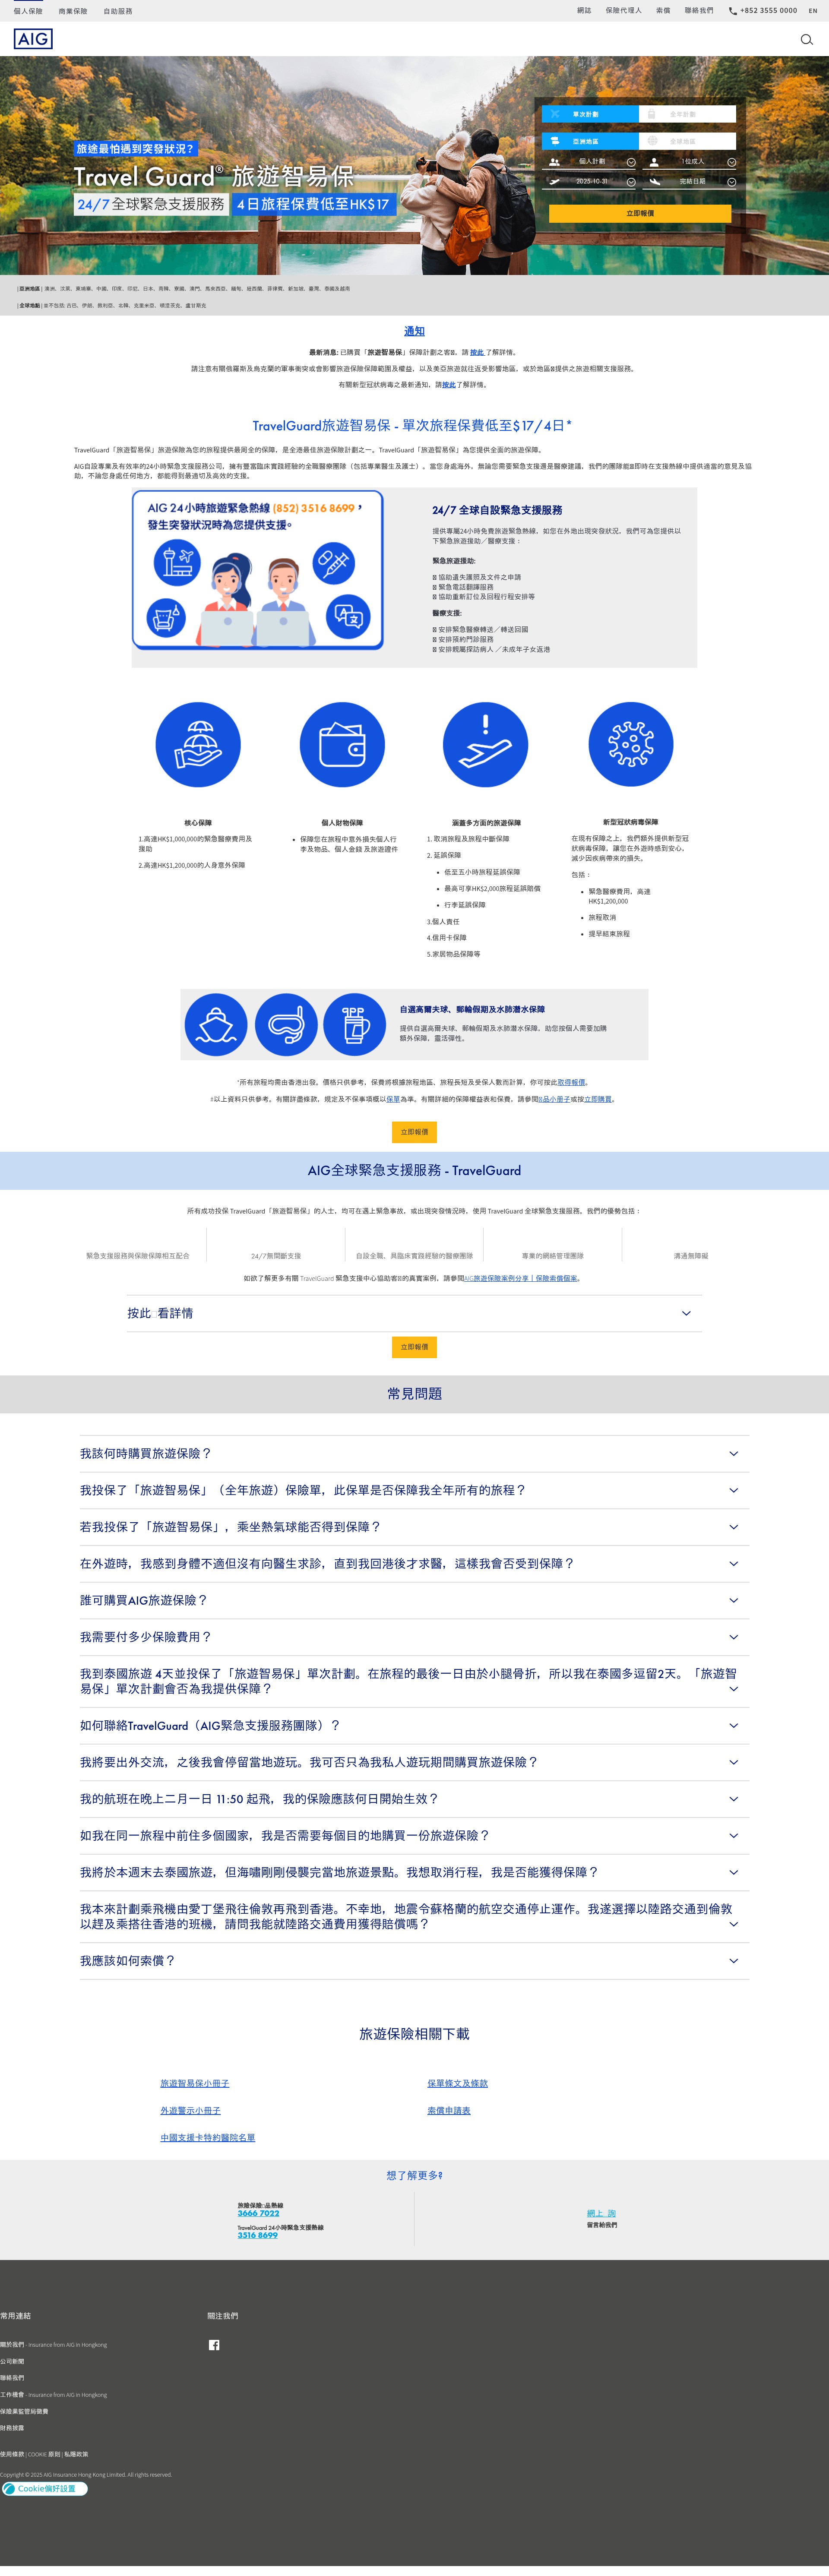Open the 公司新聞 footer link
The width and height of the screenshot is (829, 2576).
coord(12,2361)
